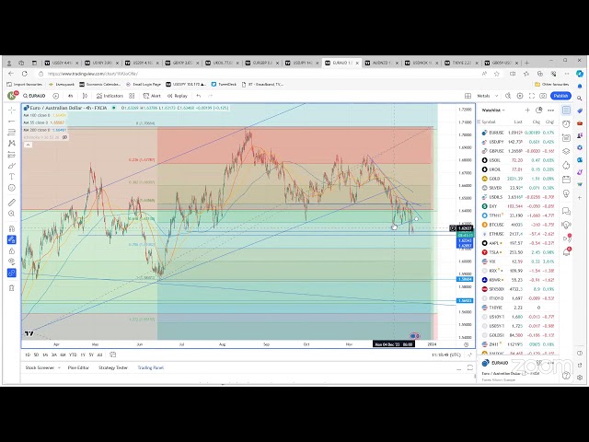
Task: Open the Alerts panel in right sidebar
Action: [x=567, y=123]
